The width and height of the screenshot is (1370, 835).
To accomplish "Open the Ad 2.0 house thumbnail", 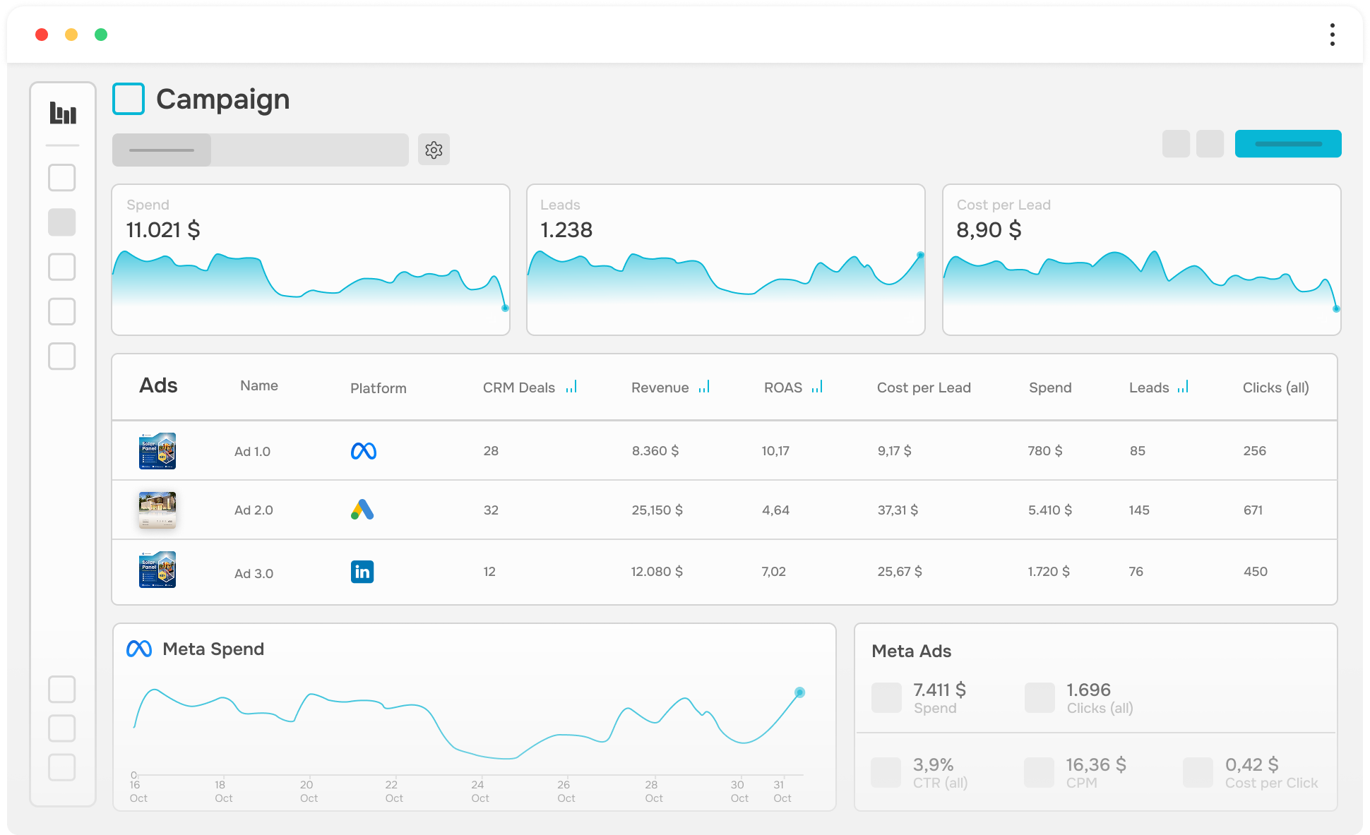I will tap(157, 510).
